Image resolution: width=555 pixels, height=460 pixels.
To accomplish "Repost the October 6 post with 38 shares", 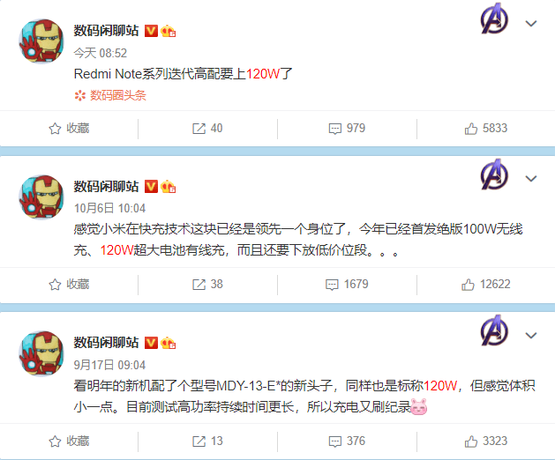I will tap(207, 285).
